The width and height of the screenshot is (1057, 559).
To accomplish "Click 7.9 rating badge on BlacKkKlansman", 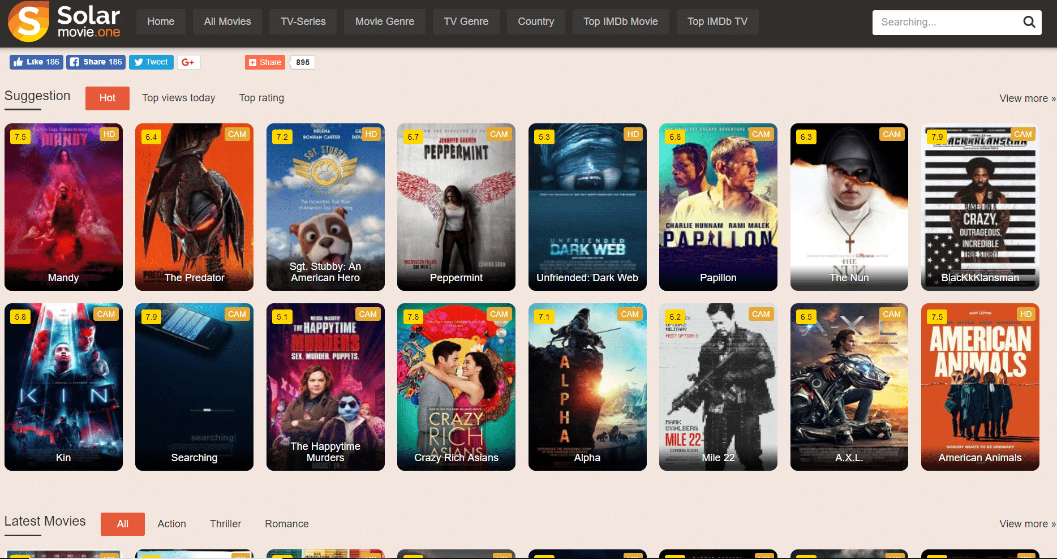I will pyautogui.click(x=937, y=137).
